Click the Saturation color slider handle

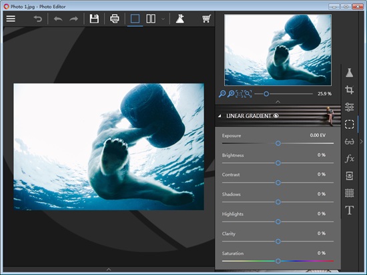click(278, 261)
